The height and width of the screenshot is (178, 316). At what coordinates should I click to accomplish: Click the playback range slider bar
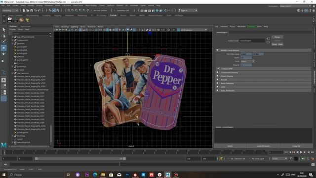tap(80, 159)
